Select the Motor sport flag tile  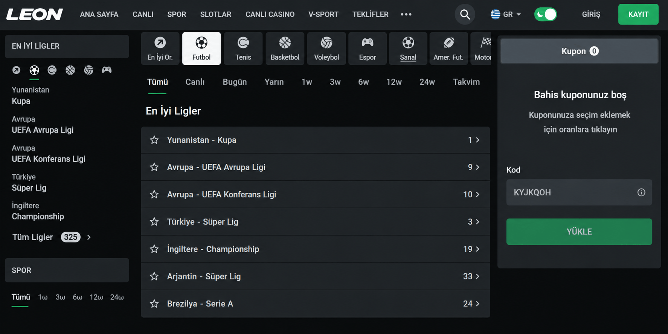click(481, 49)
